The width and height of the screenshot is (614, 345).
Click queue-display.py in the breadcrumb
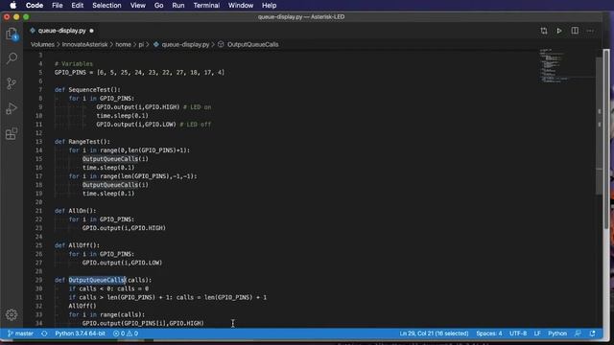[185, 45]
